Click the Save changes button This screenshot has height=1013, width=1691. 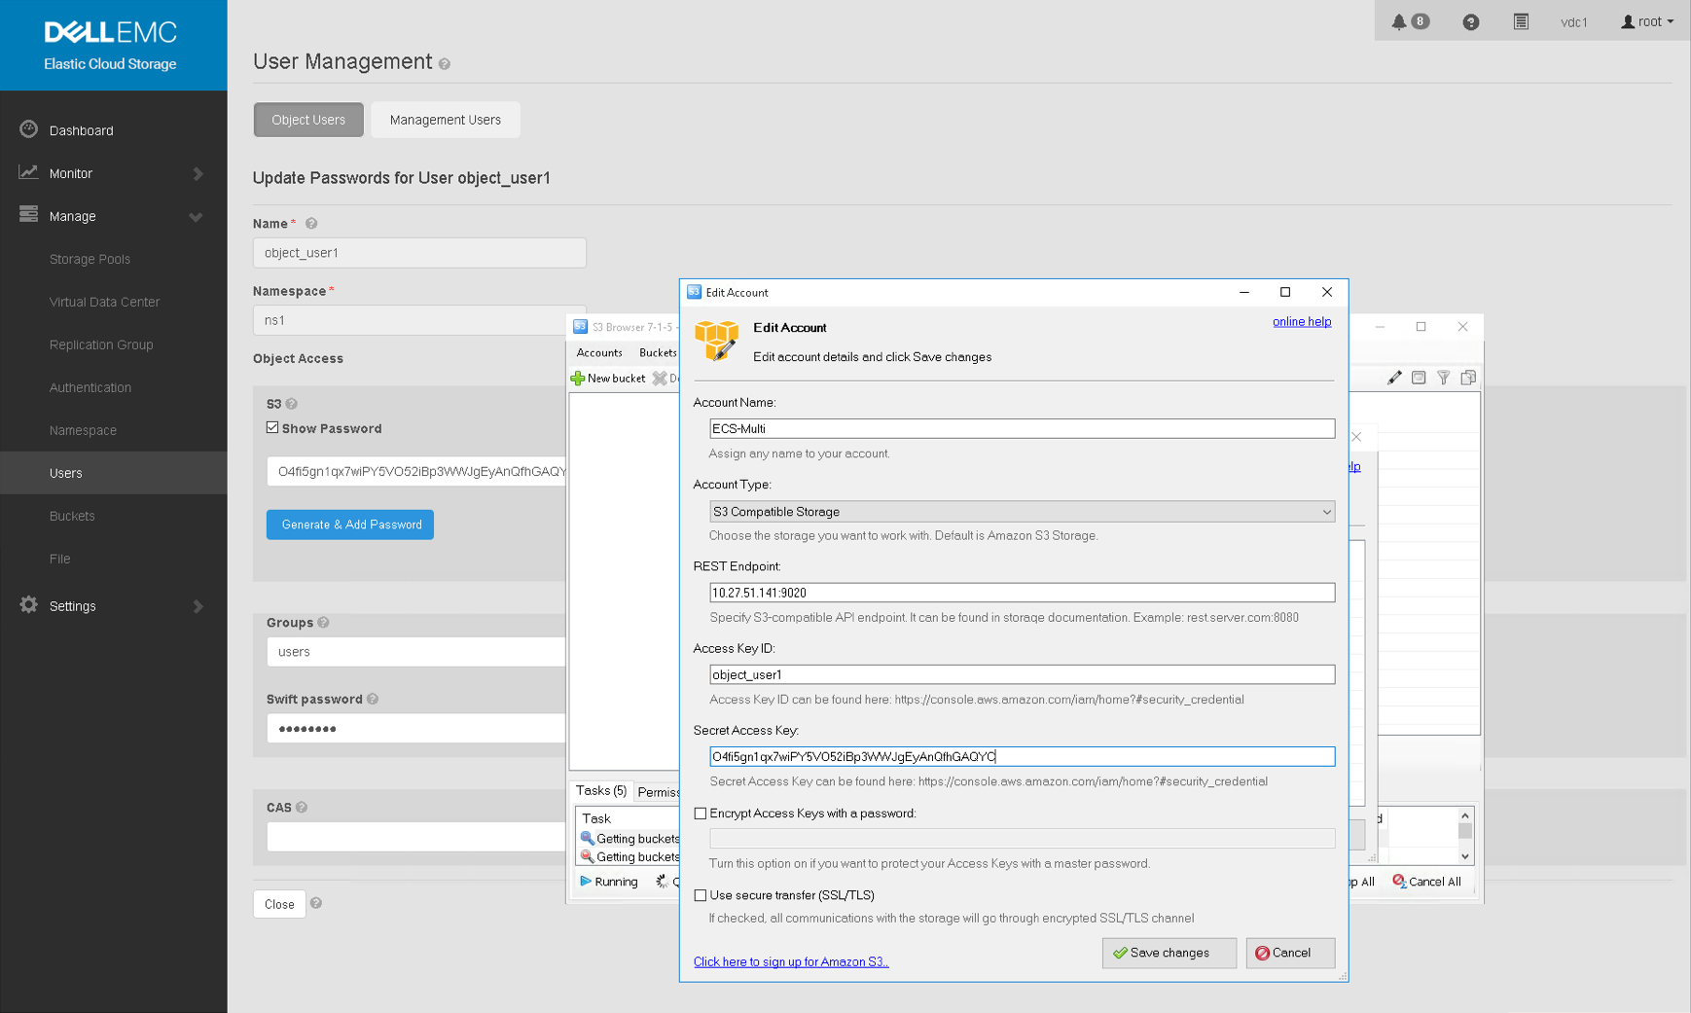tap(1169, 953)
